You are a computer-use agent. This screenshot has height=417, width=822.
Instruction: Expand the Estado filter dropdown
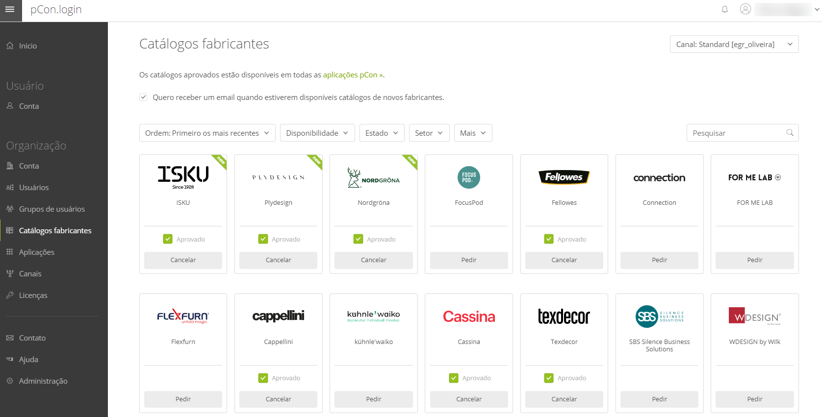coord(382,133)
